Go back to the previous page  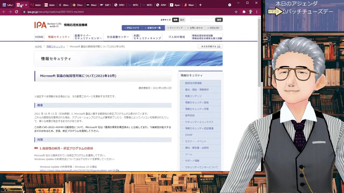tap(4, 12)
